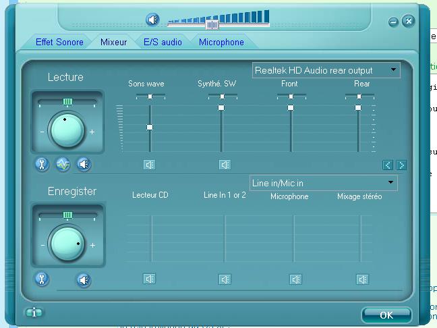Toggle mute for Sons wave channel

coord(150,165)
